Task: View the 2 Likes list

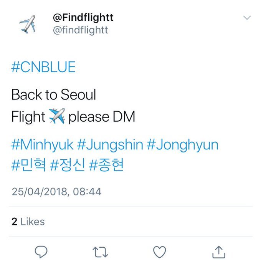Action: tap(28, 222)
